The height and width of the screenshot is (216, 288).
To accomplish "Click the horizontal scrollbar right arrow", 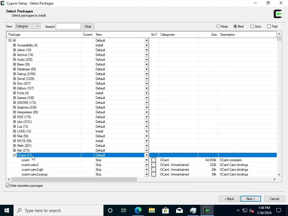I will click(274, 179).
